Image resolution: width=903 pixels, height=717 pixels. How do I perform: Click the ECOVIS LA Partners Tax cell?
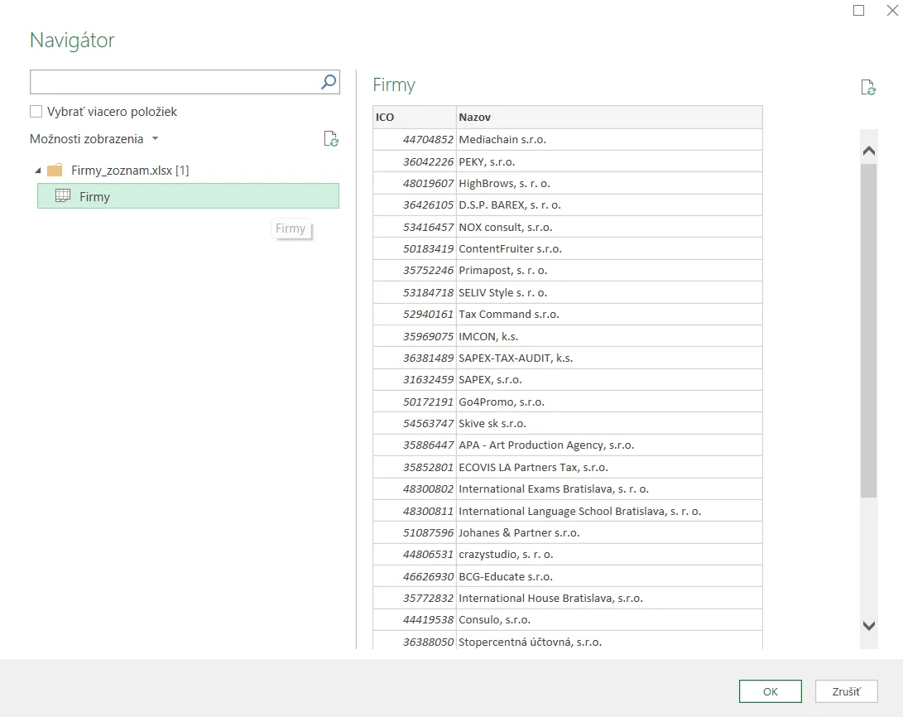pyautogui.click(x=609, y=467)
